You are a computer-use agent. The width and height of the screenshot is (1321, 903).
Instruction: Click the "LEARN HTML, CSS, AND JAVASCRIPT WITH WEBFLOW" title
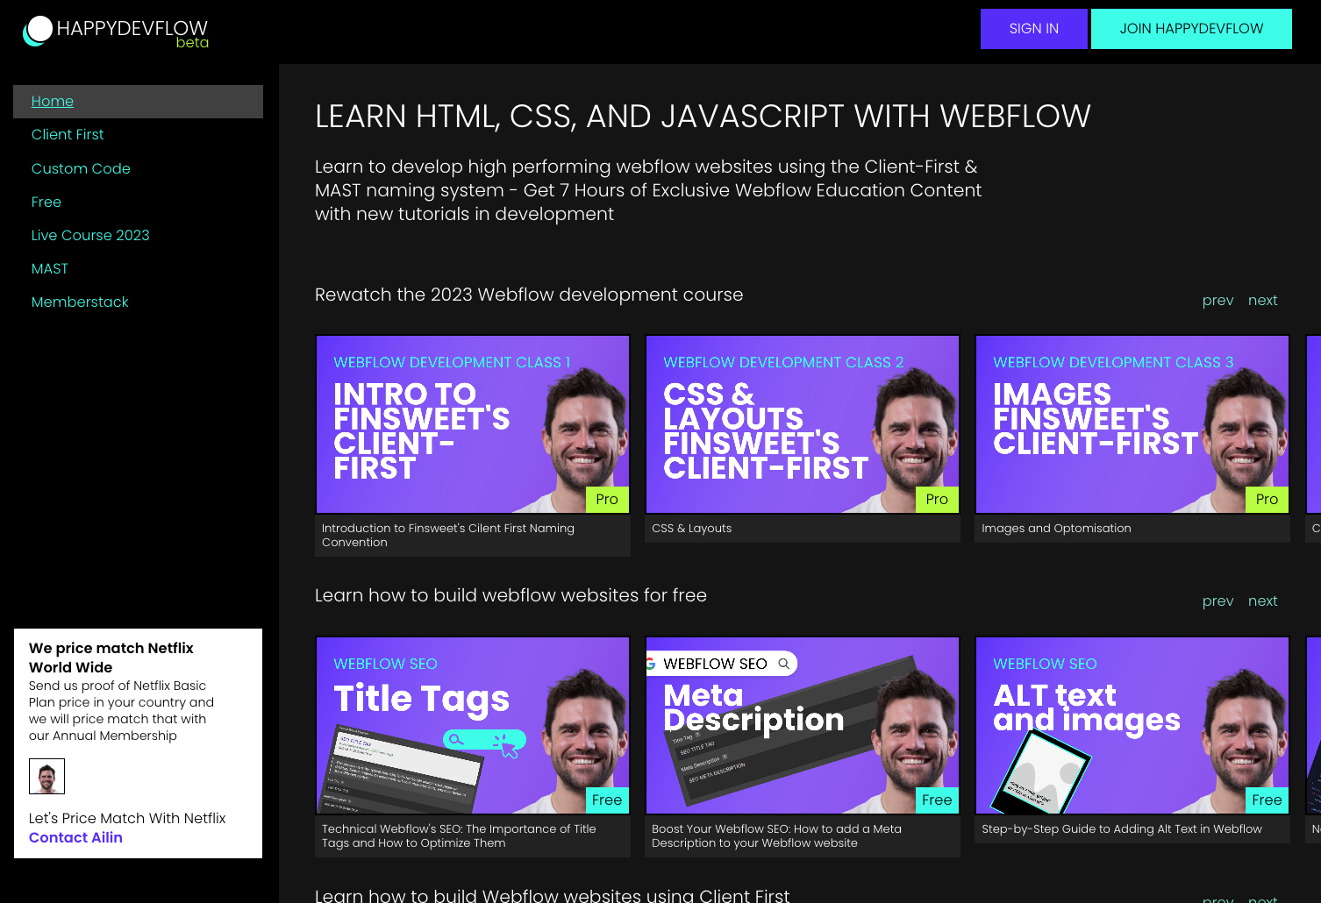click(x=703, y=116)
